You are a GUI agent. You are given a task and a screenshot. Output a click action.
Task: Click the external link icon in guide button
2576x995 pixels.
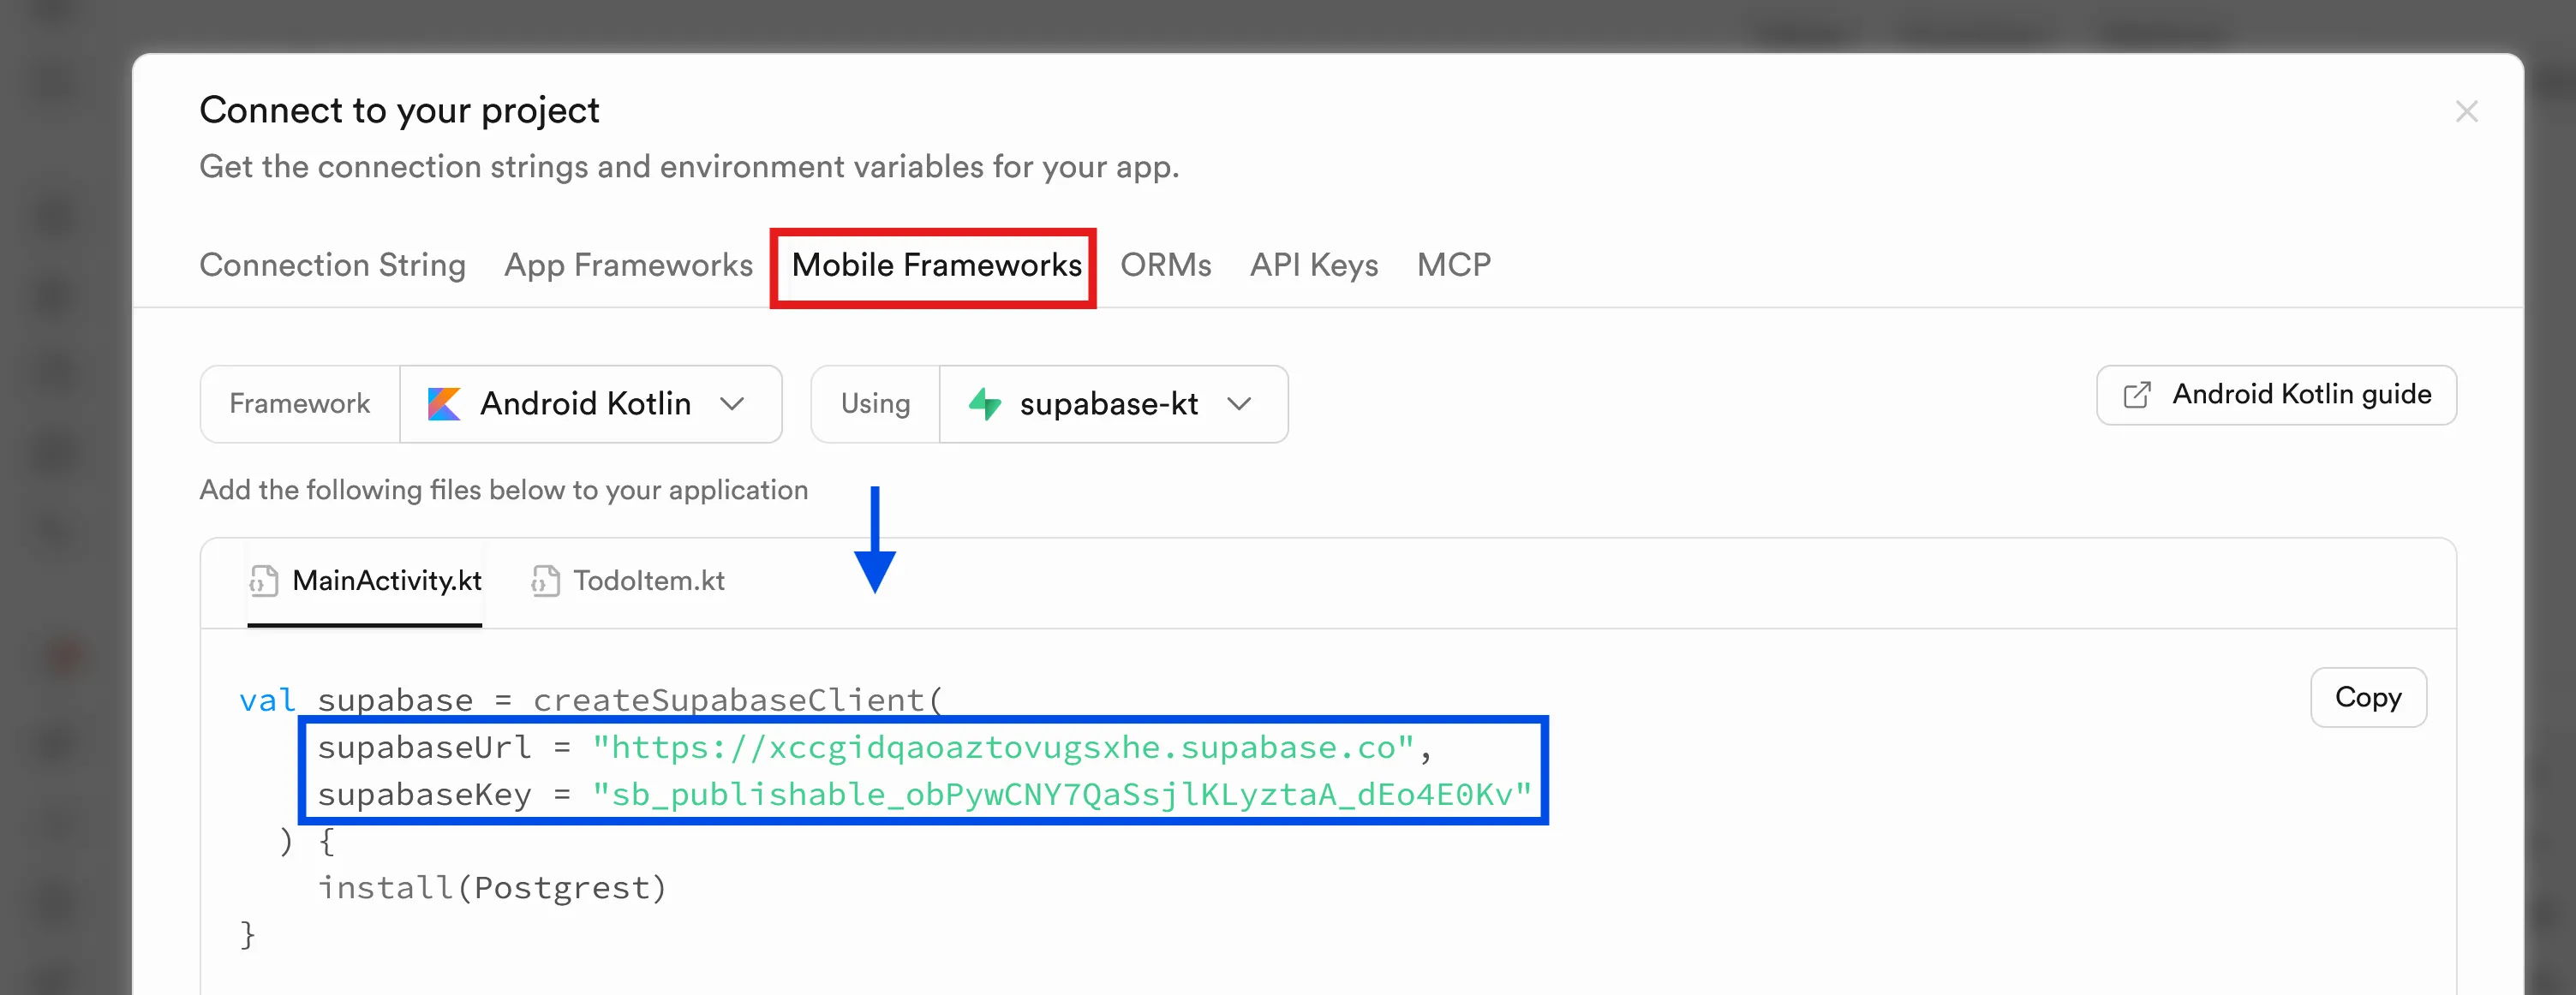click(2136, 395)
